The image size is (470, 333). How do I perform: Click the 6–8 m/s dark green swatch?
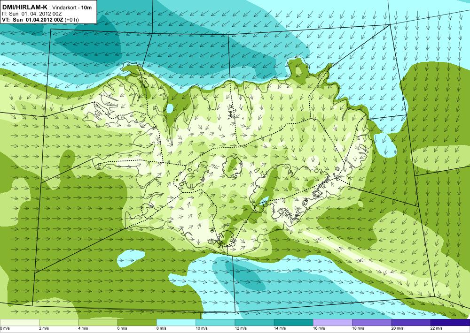(137, 323)
